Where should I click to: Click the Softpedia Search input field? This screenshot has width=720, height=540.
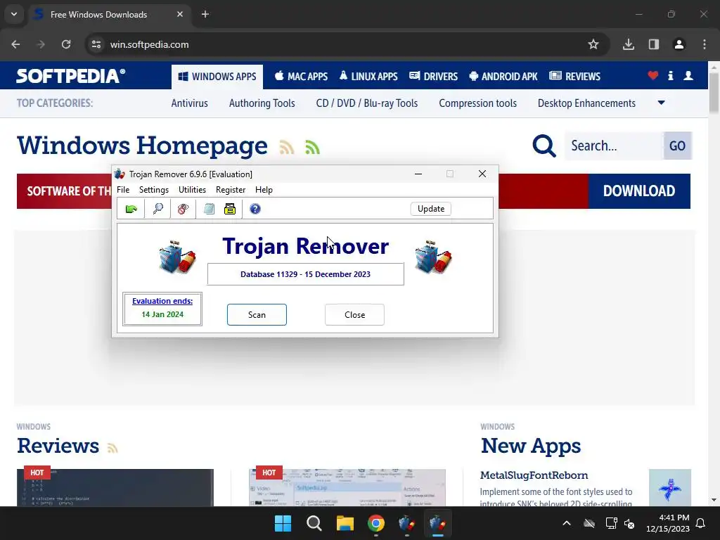[x=614, y=146]
